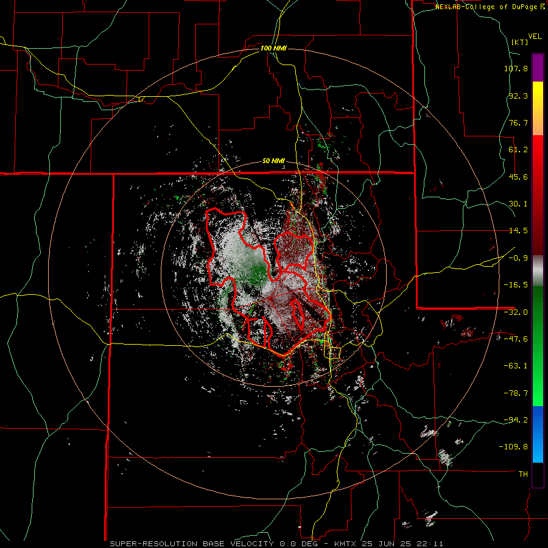Click the purple segment of the color bar

538,68
